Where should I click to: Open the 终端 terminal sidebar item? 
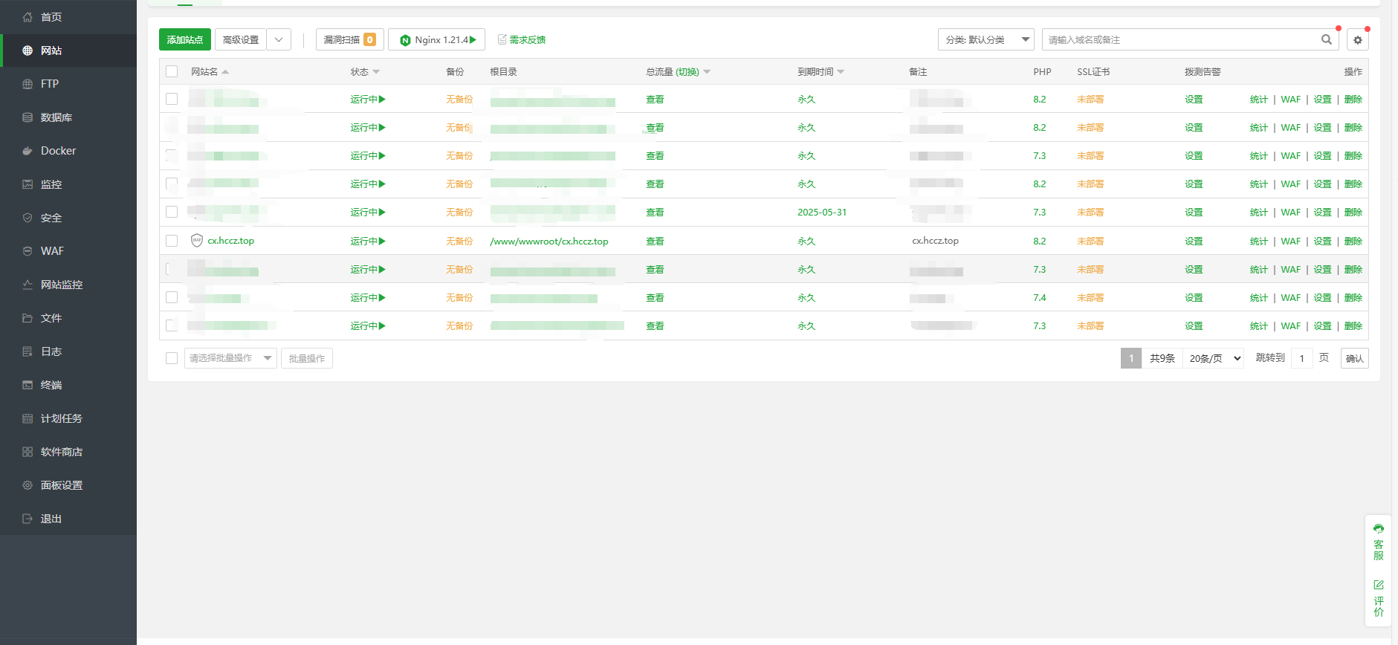(51, 385)
